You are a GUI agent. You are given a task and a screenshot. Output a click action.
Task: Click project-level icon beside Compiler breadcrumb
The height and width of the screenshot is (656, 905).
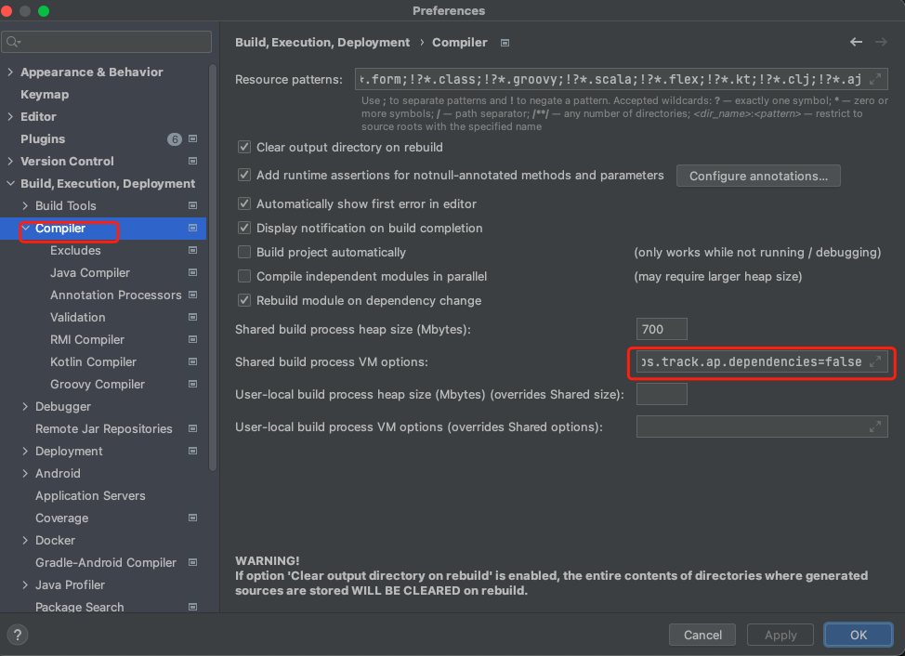click(505, 43)
